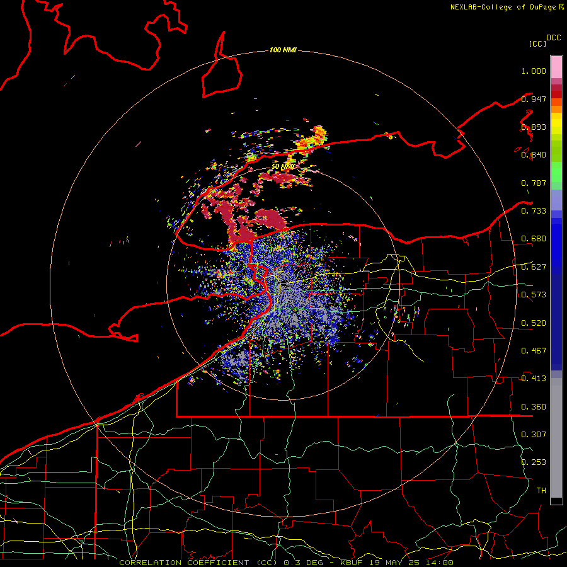Pick the gray swatch in the color bar
The height and width of the screenshot is (567, 567).
coord(556,438)
